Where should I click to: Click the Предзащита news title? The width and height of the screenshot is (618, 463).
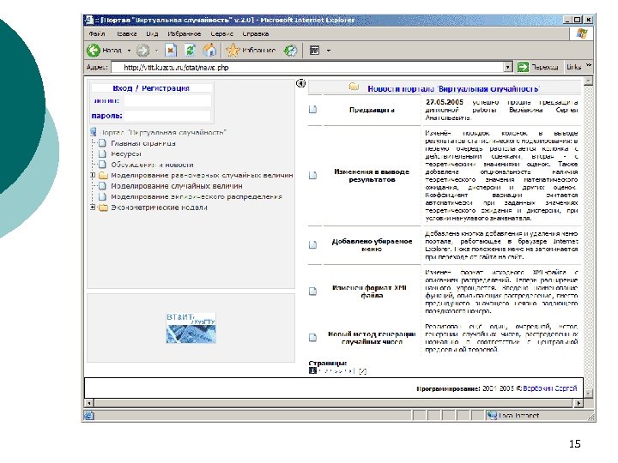pyautogui.click(x=372, y=110)
